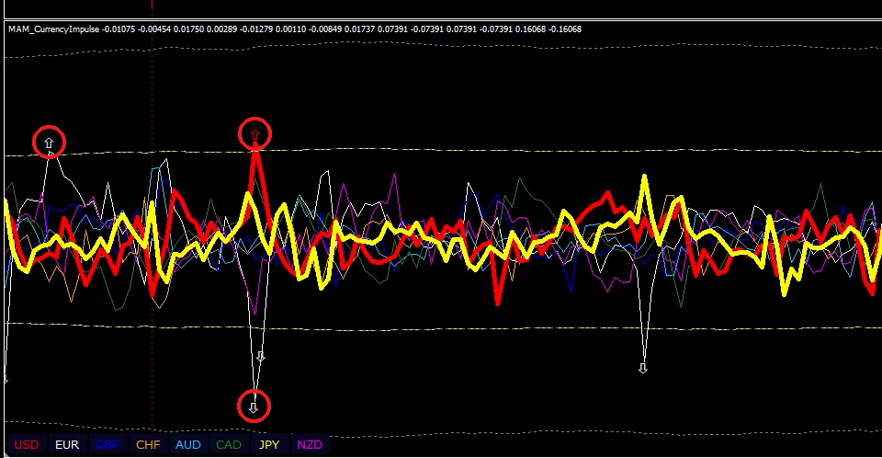Toggle the AUD currency button
Image resolution: width=882 pixels, height=458 pixels.
click(x=187, y=444)
